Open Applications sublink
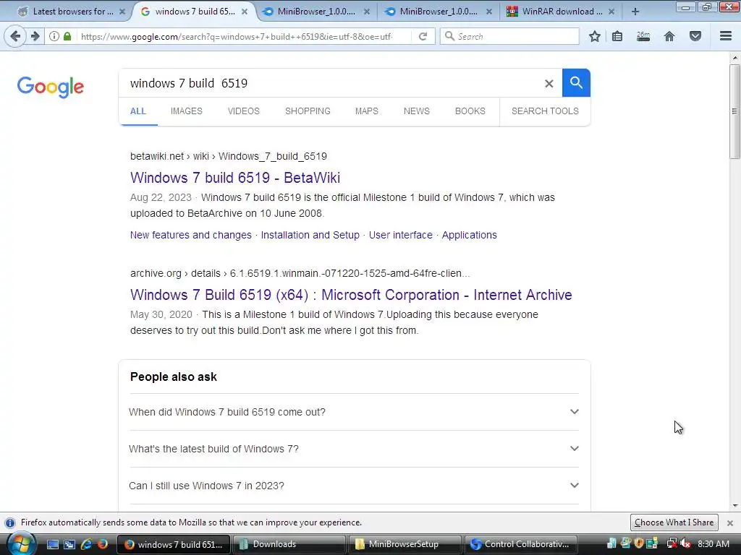The width and height of the screenshot is (741, 555). [x=469, y=235]
